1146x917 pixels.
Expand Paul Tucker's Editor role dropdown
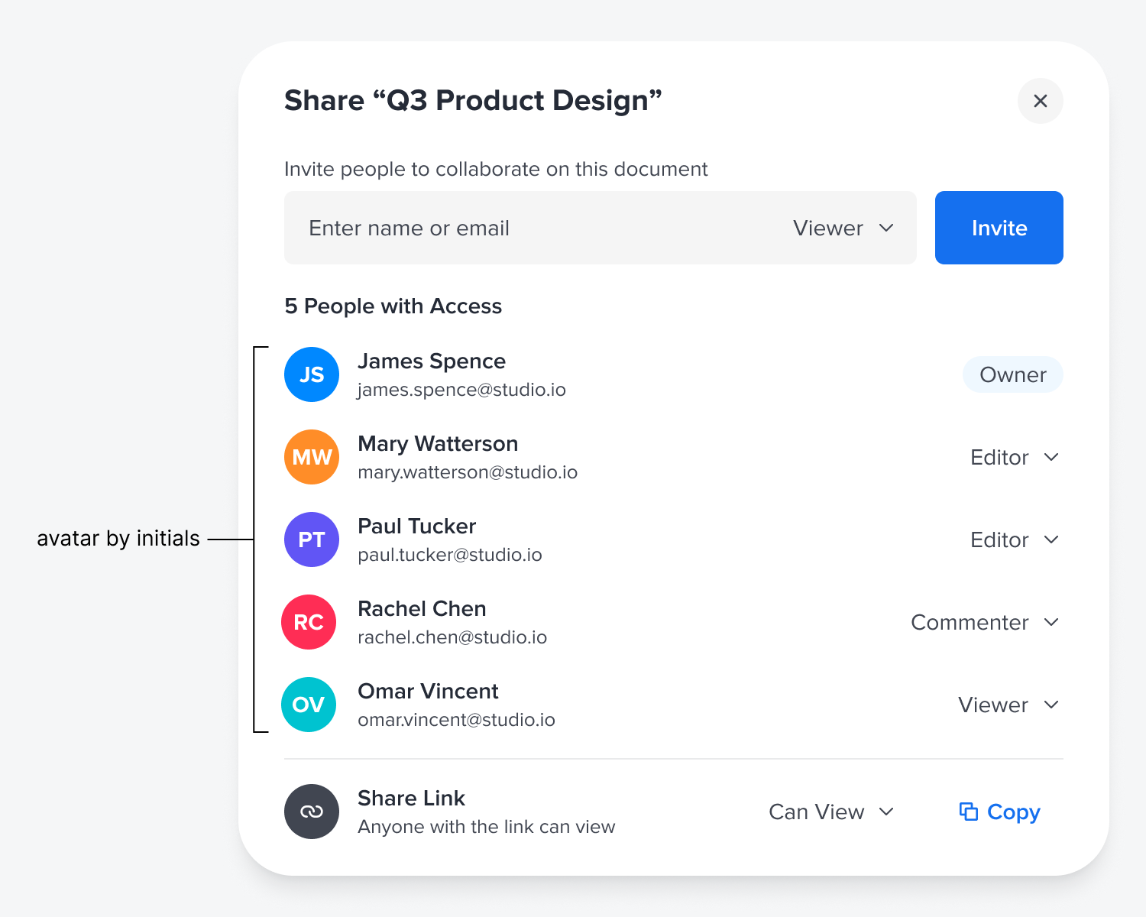[1014, 540]
